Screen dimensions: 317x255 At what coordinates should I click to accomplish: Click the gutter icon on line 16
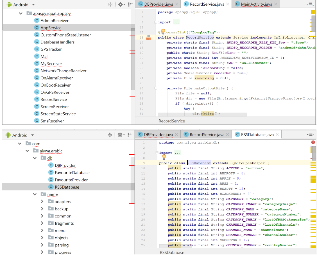[x=148, y=37]
